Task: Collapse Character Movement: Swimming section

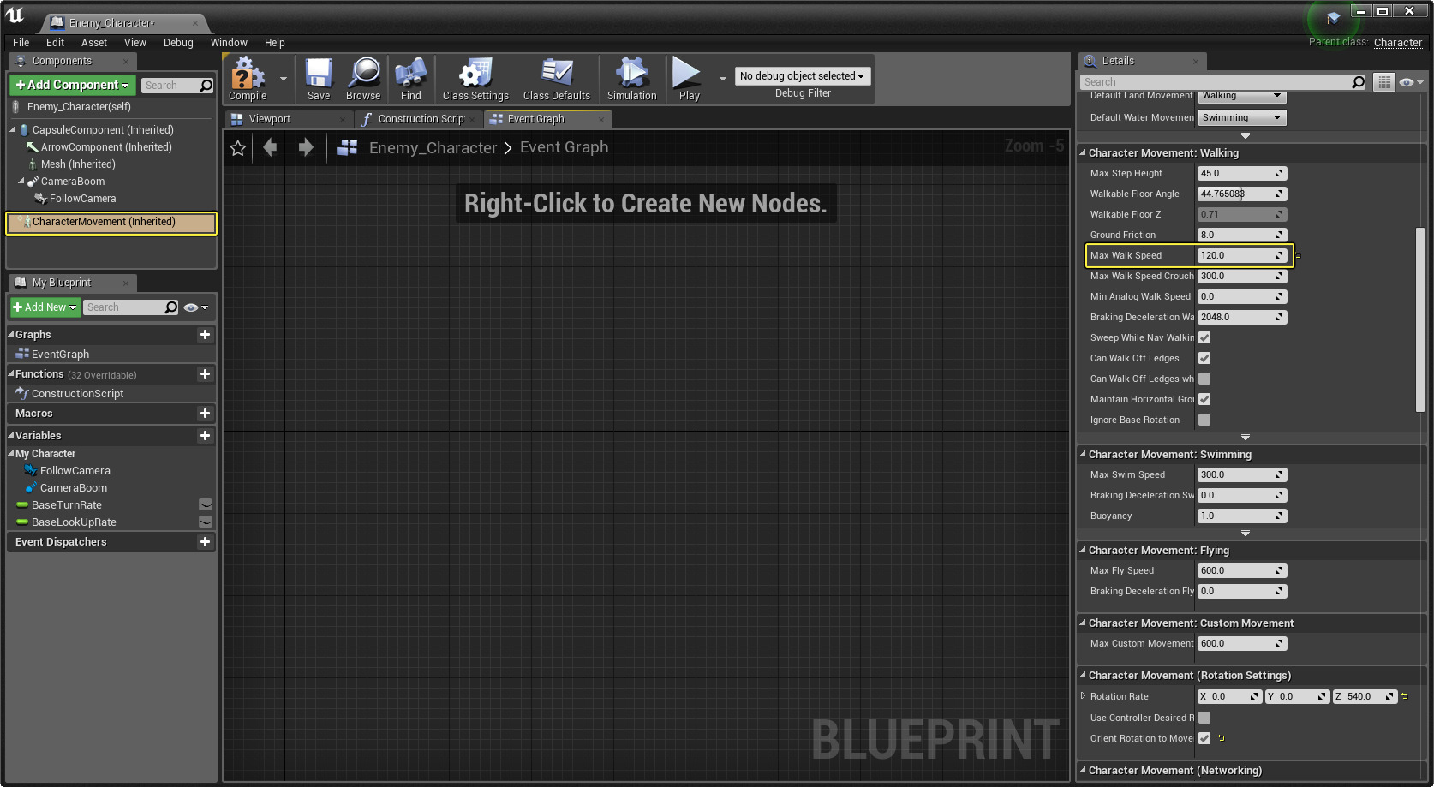Action: 1083,455
